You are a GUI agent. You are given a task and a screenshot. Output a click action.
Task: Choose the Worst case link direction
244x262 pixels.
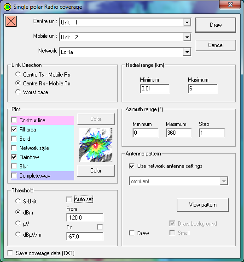(x=18, y=92)
